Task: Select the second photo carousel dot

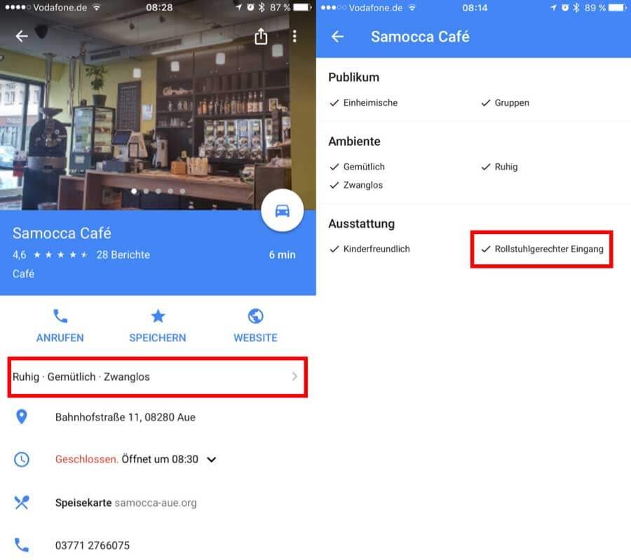Action: click(146, 191)
